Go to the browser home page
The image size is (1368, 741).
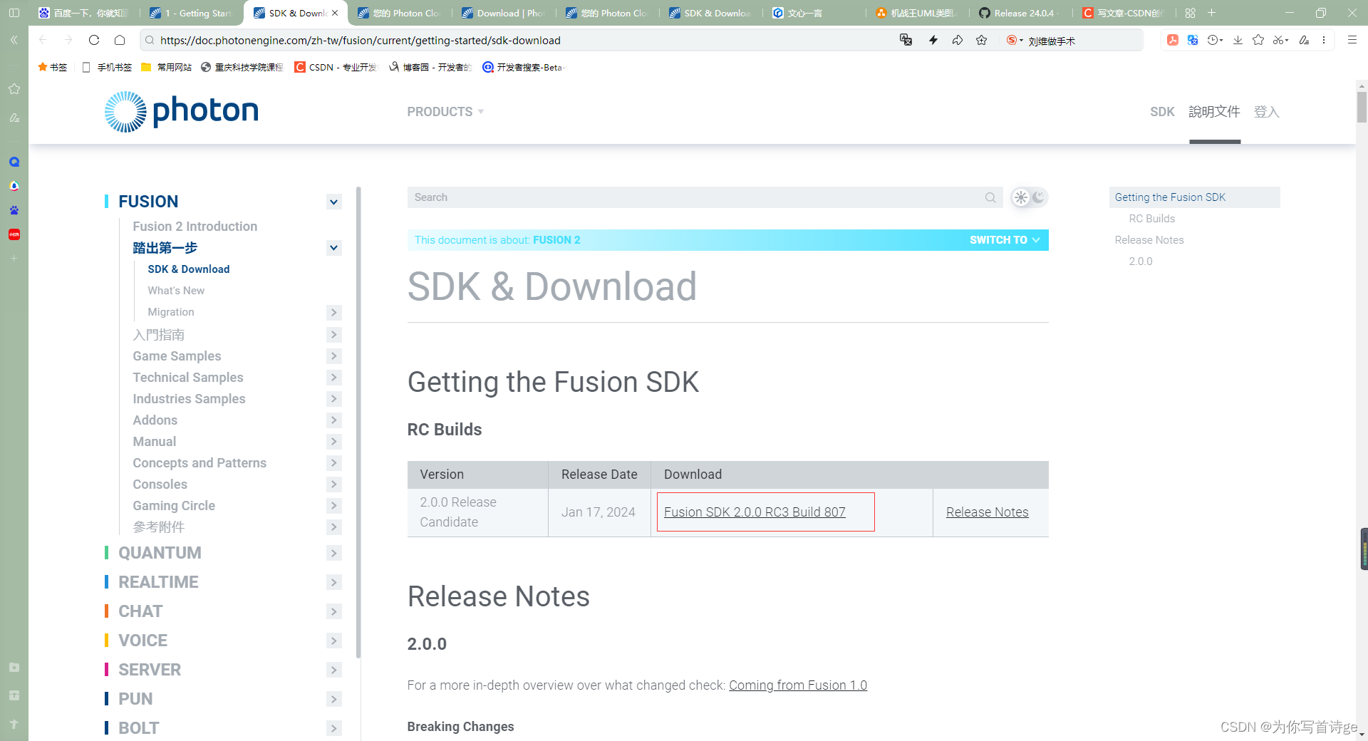click(120, 40)
